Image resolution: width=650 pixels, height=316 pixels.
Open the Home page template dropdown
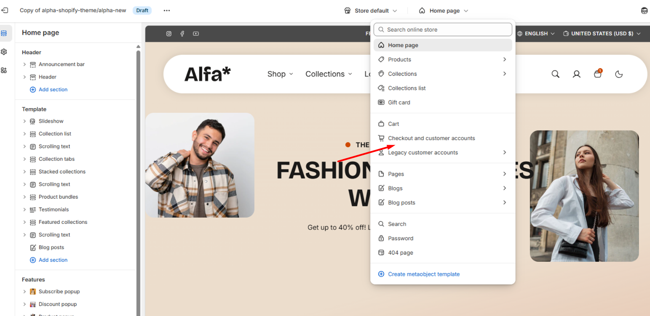[x=444, y=11]
